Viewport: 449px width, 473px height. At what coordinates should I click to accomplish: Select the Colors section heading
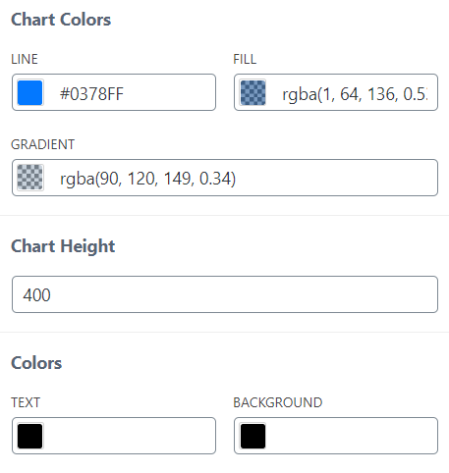(x=36, y=363)
